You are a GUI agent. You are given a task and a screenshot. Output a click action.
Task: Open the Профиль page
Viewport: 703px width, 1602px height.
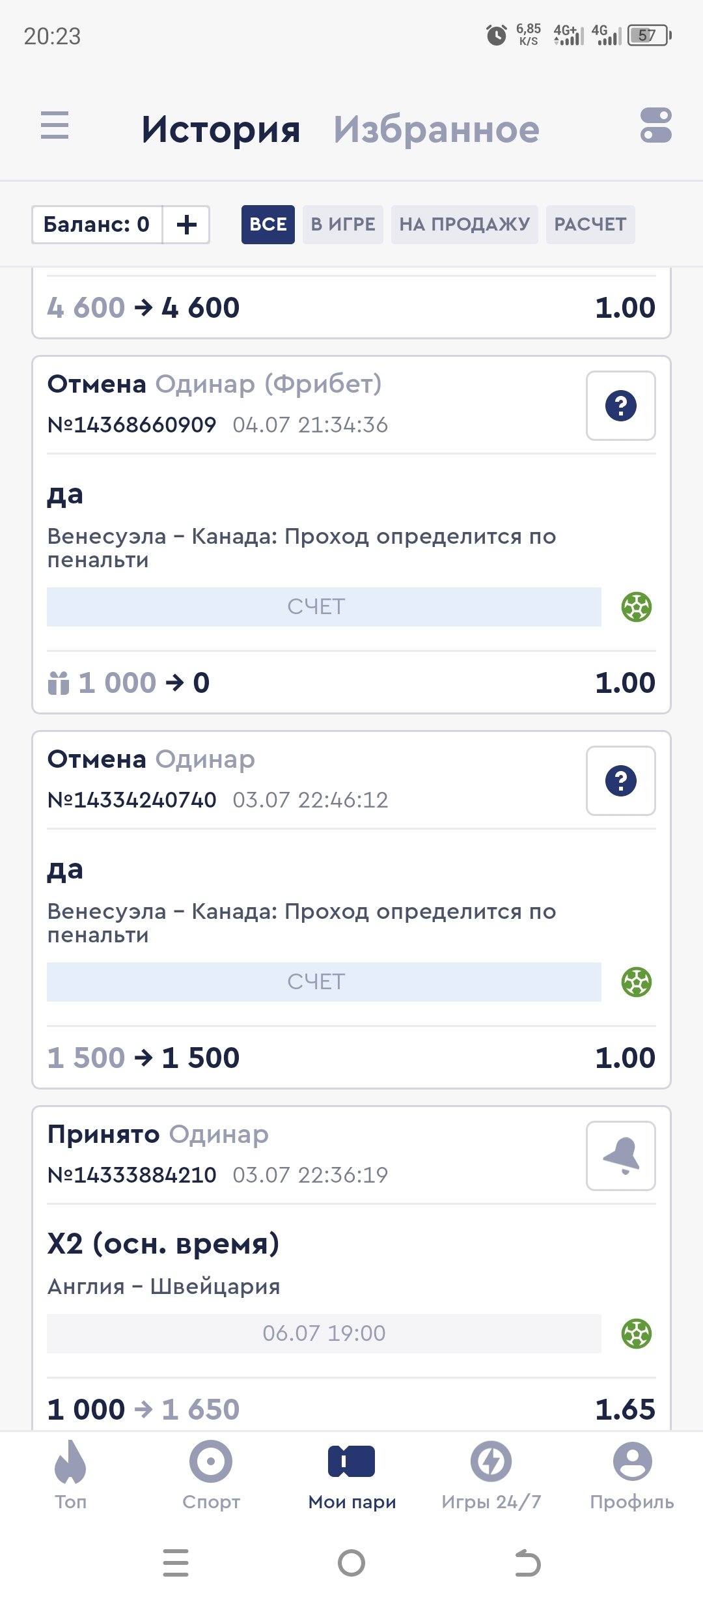tap(632, 1474)
